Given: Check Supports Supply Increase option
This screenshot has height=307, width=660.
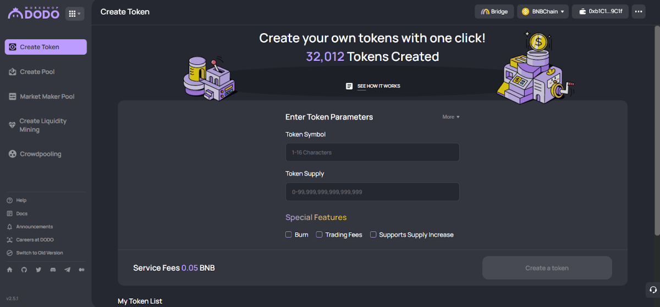Looking at the screenshot, I should point(373,235).
